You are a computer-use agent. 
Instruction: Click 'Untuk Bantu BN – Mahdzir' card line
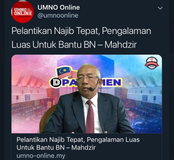click(56, 148)
